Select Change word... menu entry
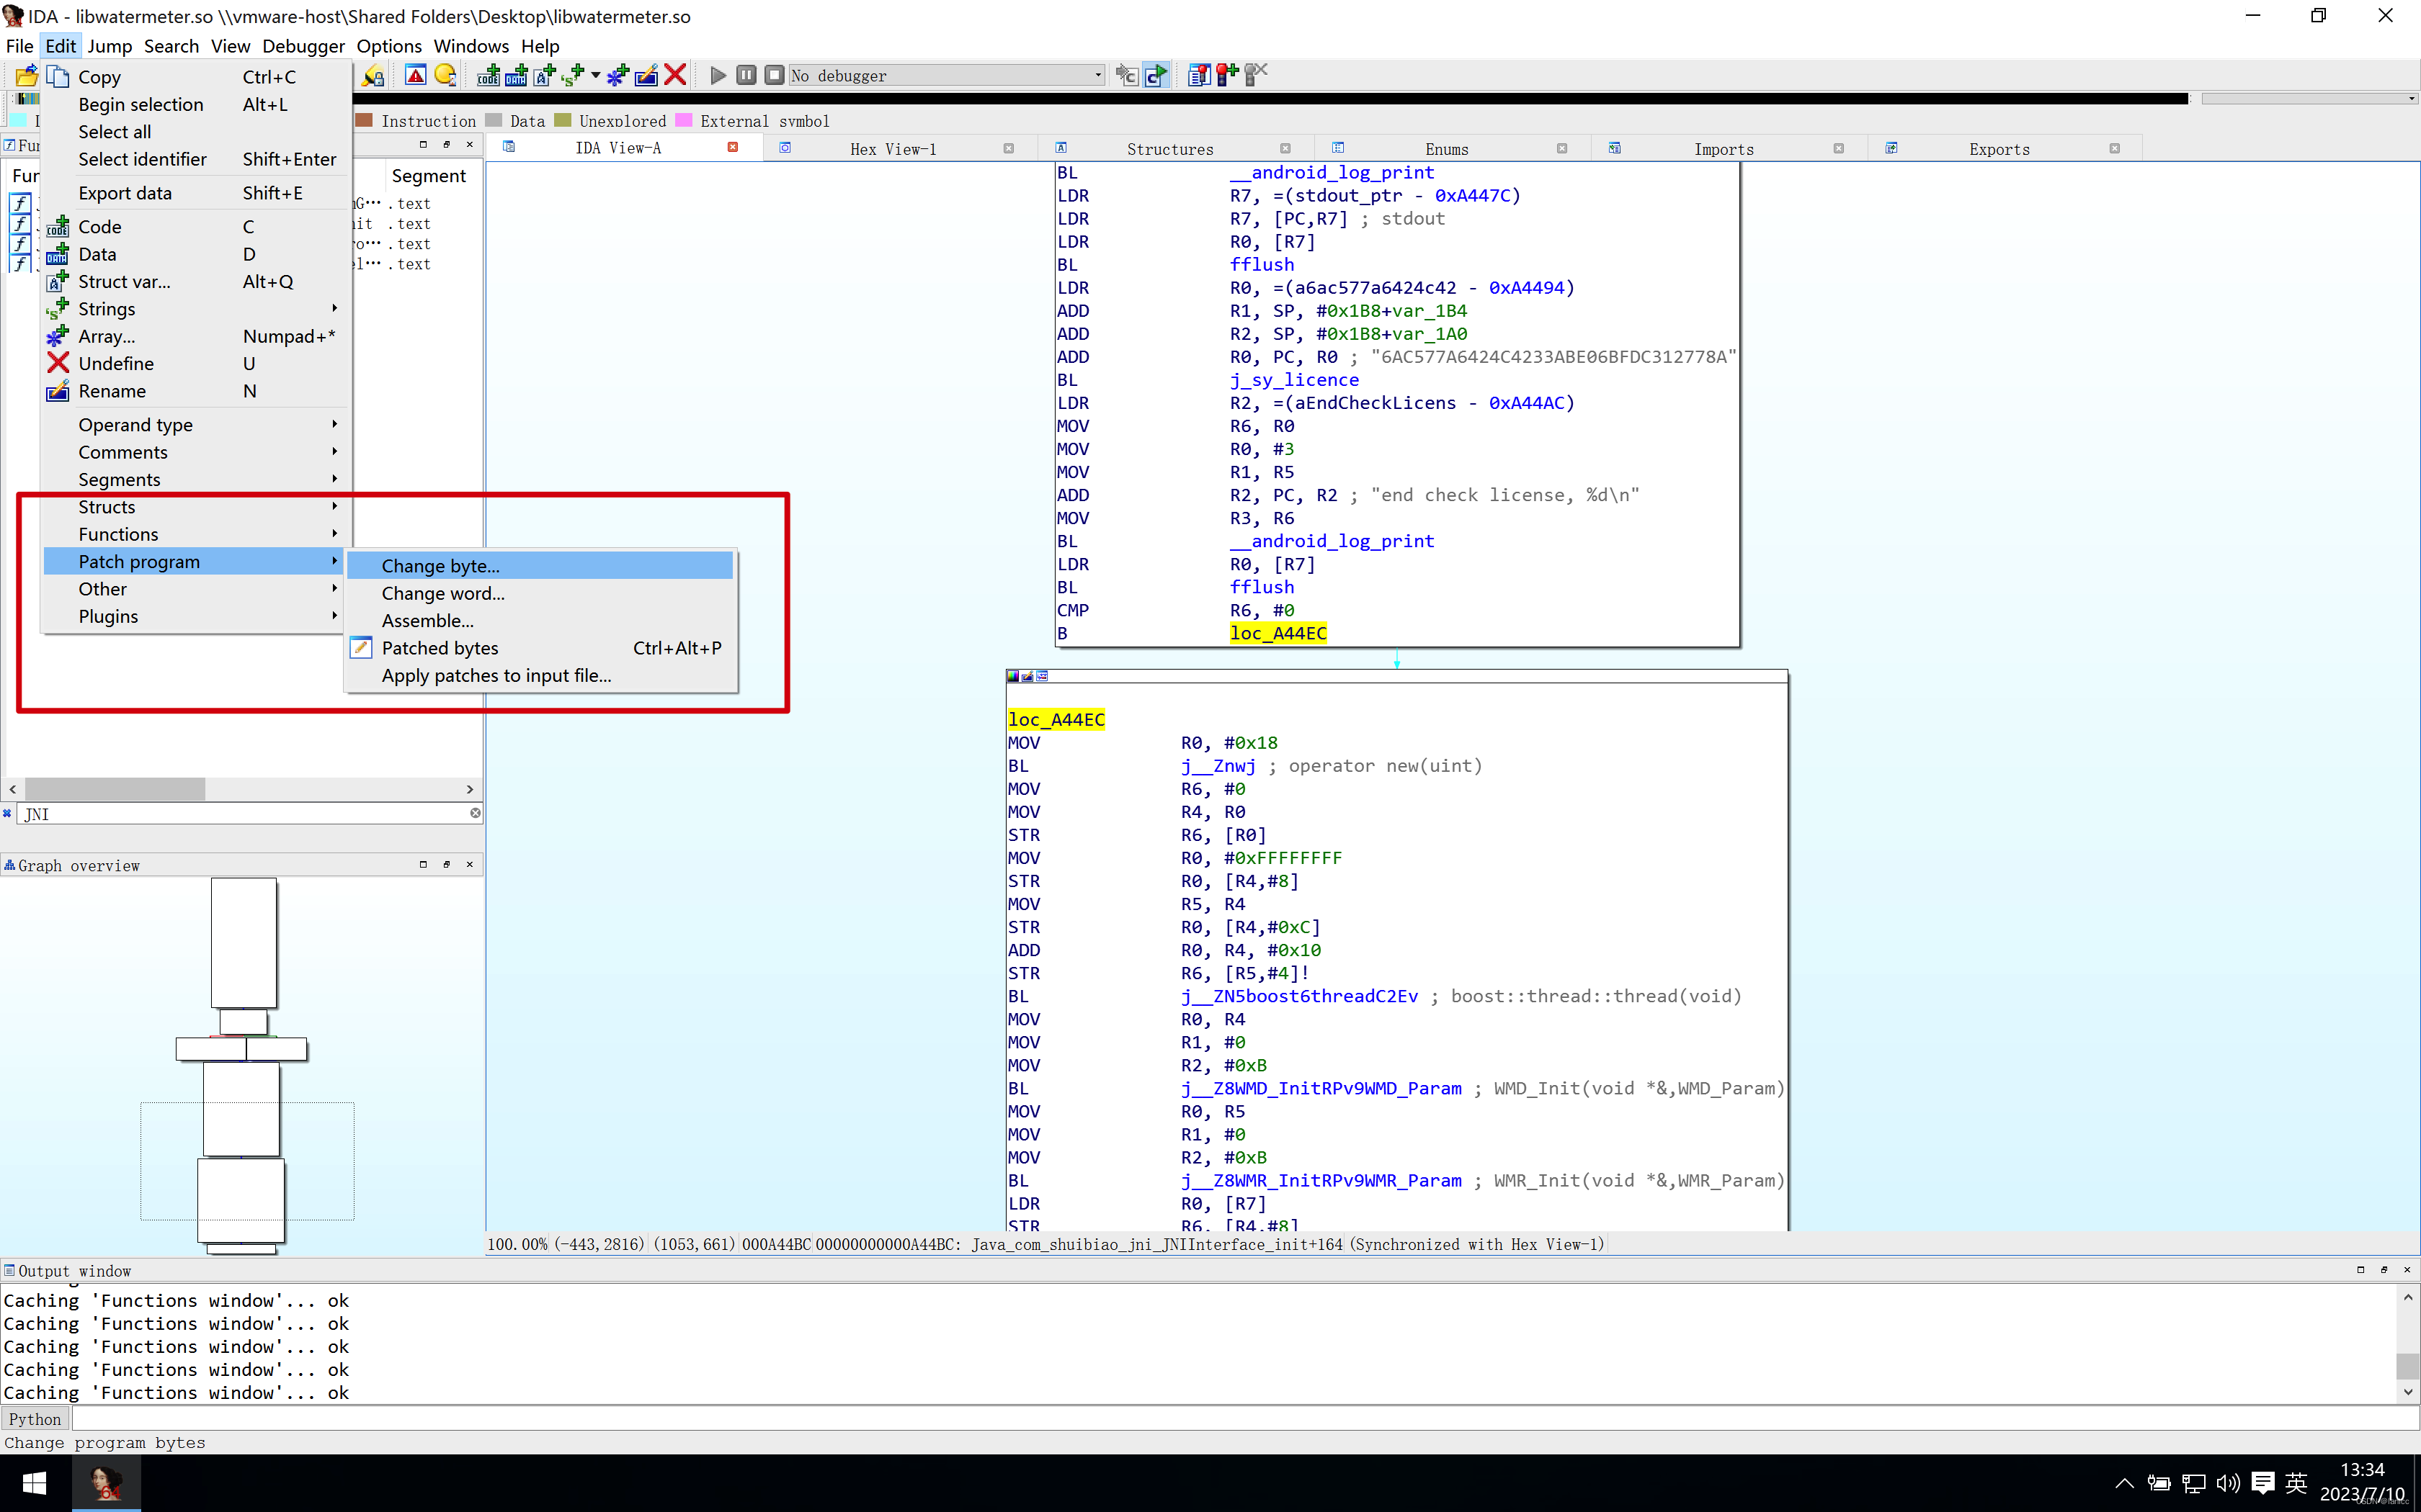Image resolution: width=2421 pixels, height=1512 pixels. (540, 593)
